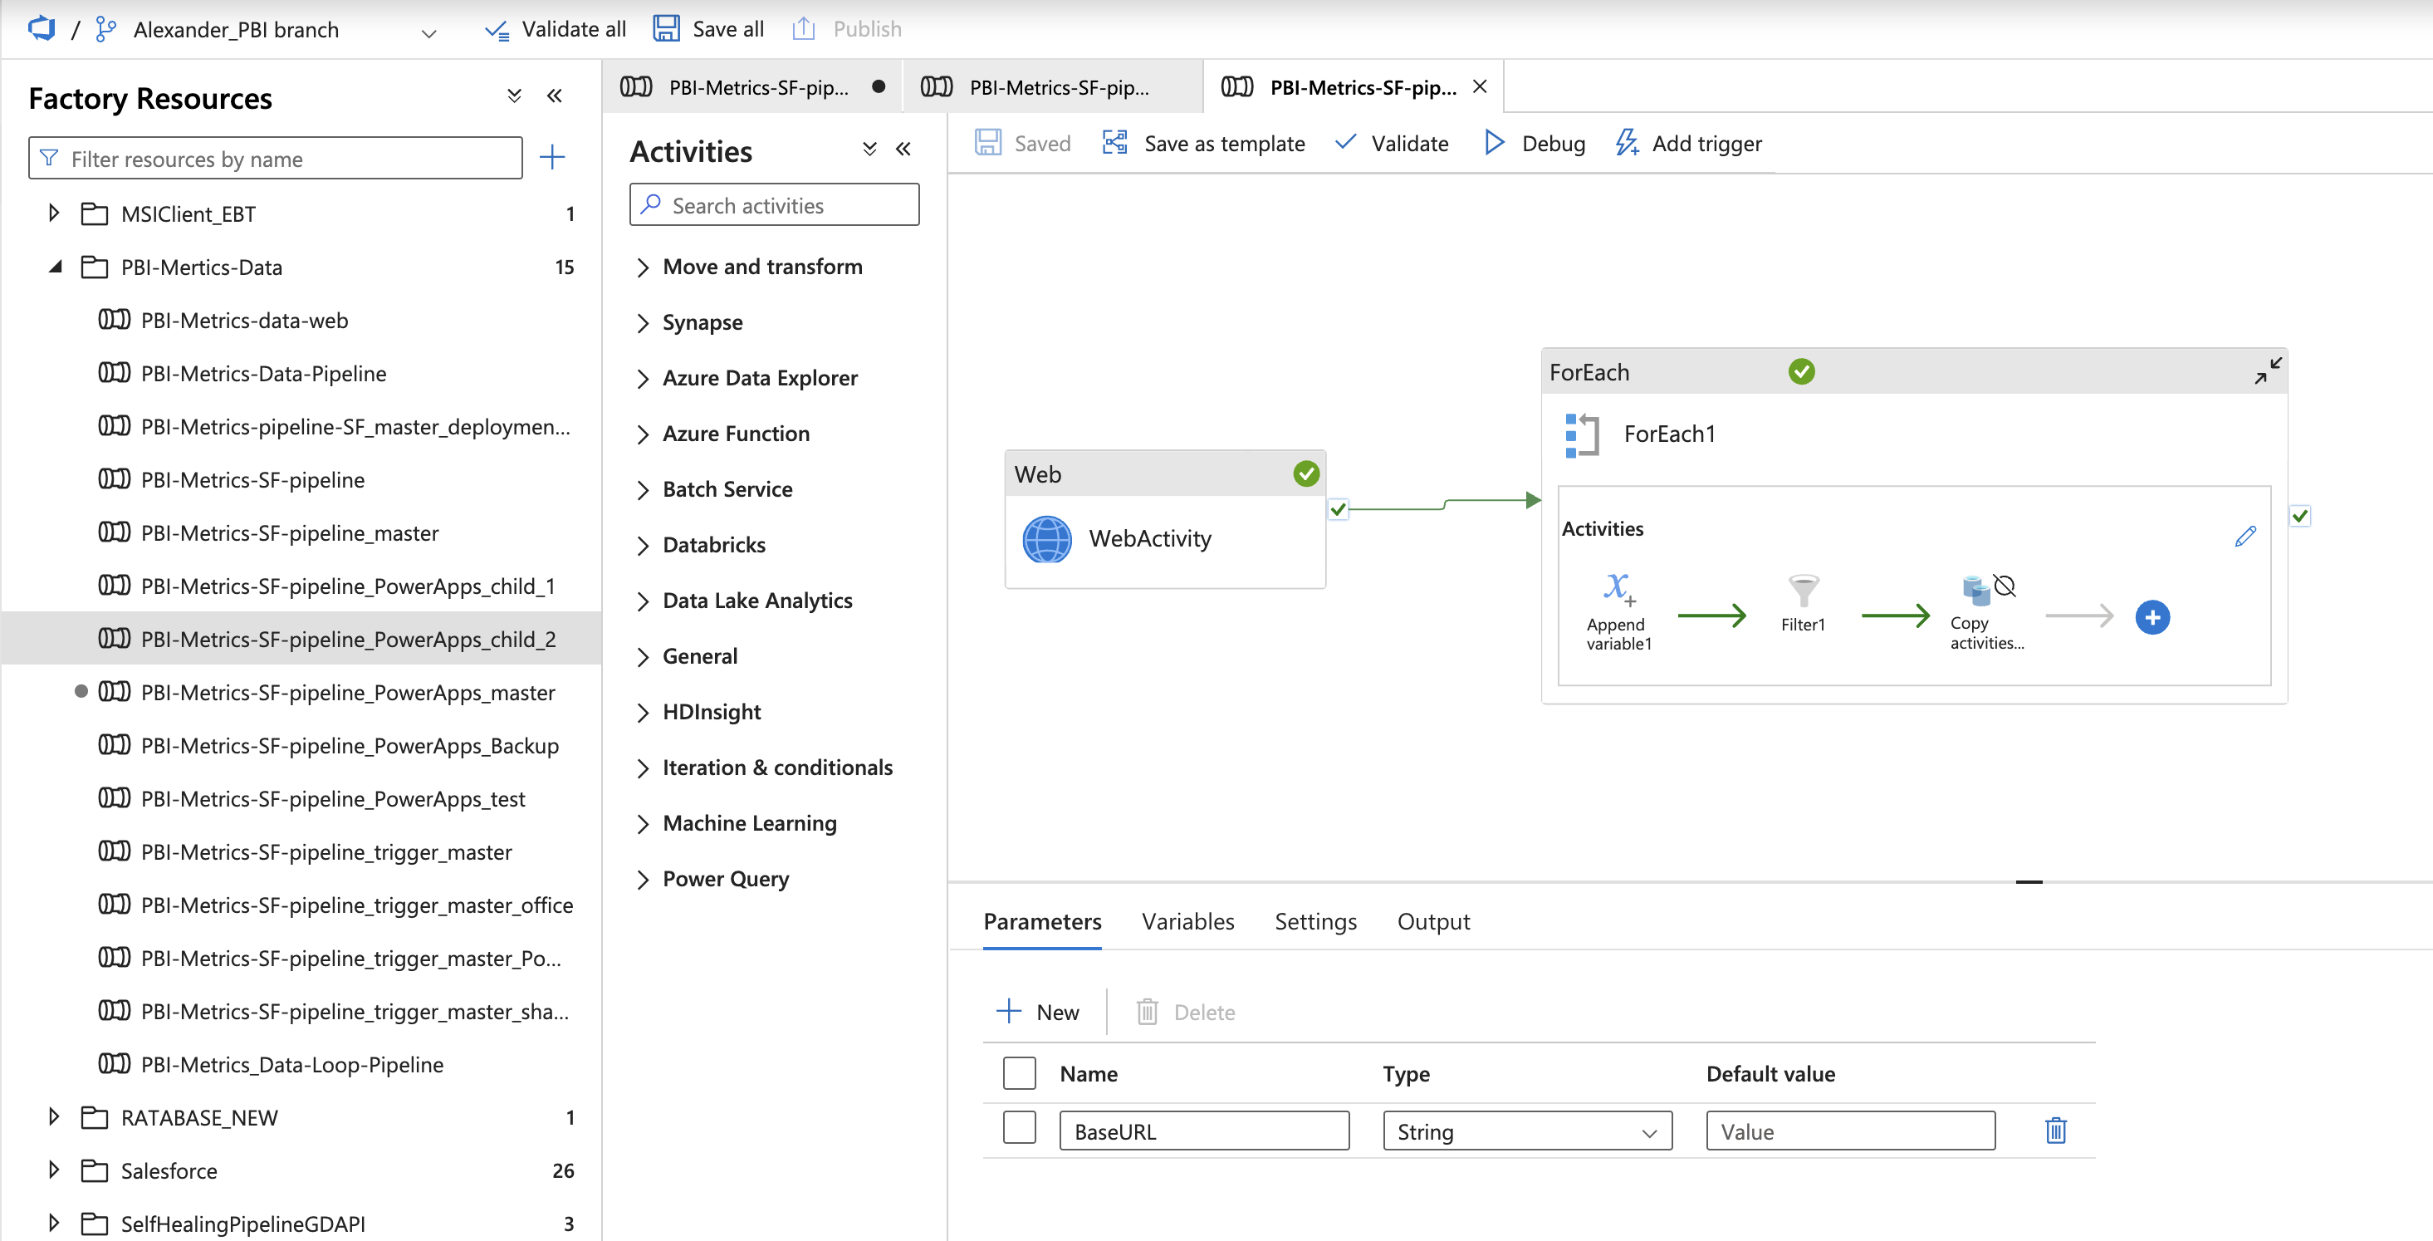This screenshot has width=2433, height=1241.
Task: Click the Validate button
Action: (x=1391, y=143)
